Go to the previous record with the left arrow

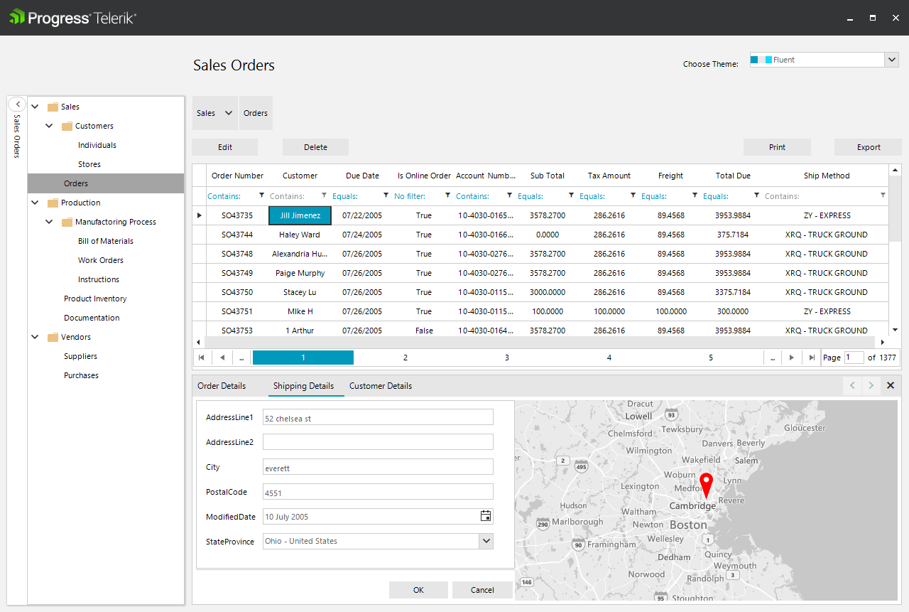[x=852, y=385]
